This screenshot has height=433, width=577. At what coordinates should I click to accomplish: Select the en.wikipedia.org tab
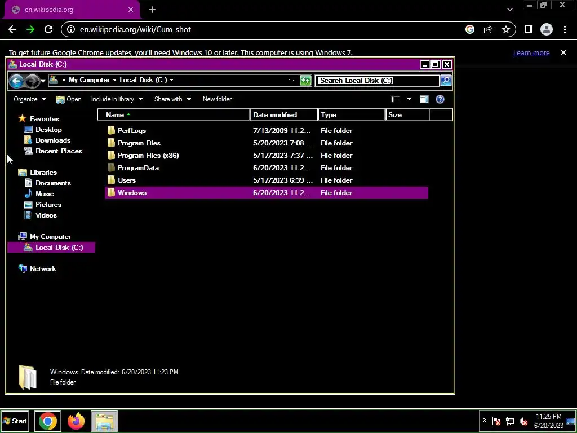[x=72, y=10]
